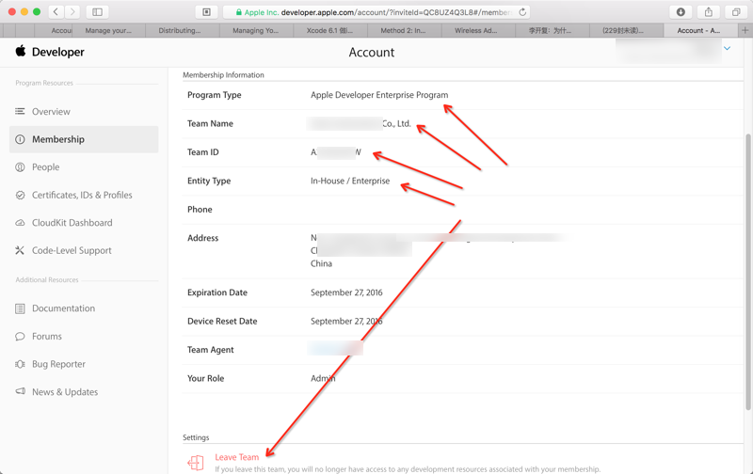Click the Apple logo in the header

[20, 51]
